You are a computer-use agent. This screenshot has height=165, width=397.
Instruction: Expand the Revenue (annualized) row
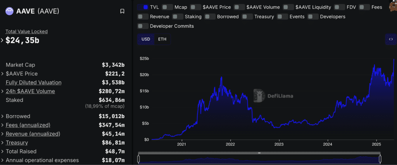coord(2,134)
